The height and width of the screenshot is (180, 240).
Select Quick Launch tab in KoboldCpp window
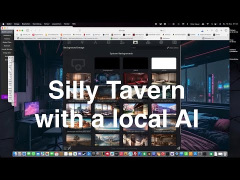point(7,32)
